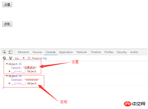148x109 pixels.
Task: Clear the console with the ban icon
Action: point(4,58)
